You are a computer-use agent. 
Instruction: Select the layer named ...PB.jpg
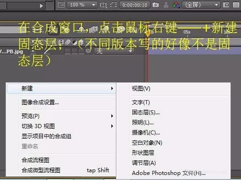click(11, 51)
